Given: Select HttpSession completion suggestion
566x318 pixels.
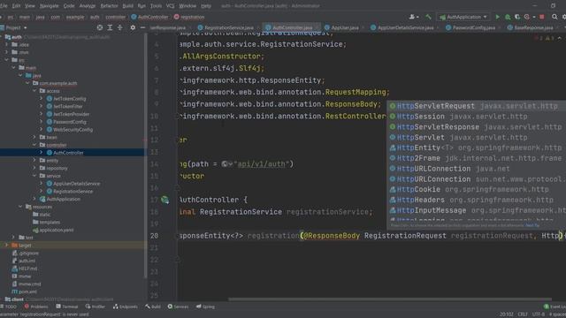Looking at the screenshot, I should point(478,117).
